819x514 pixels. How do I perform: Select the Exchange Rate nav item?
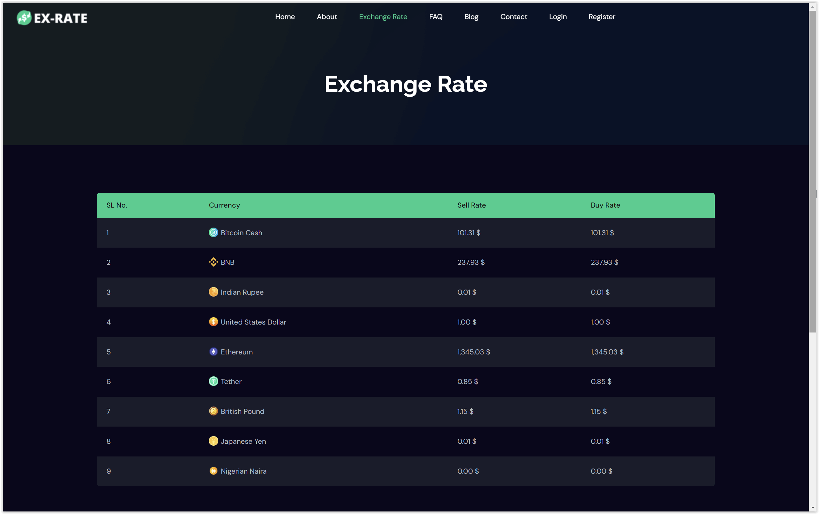point(383,17)
